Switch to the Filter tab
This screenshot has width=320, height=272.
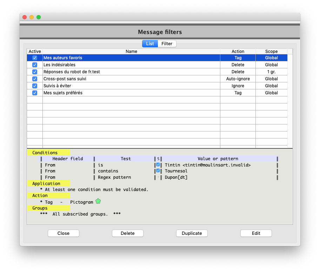167,43
